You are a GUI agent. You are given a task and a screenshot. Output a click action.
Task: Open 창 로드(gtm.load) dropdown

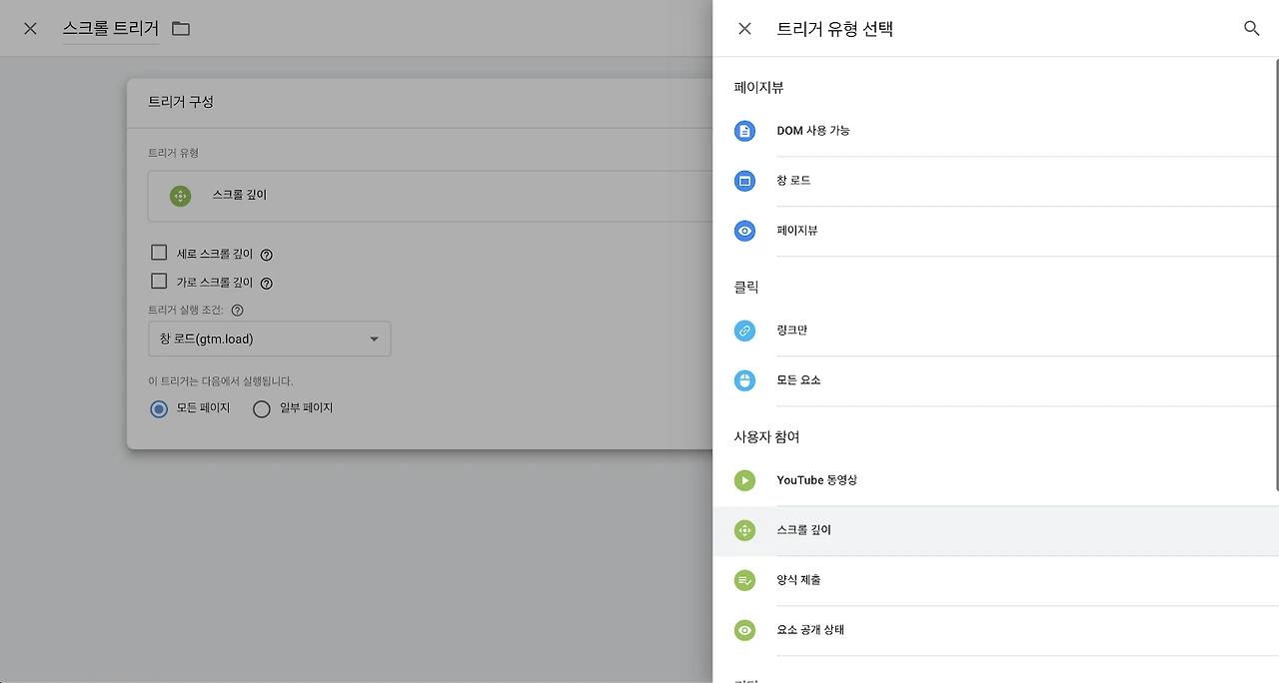pyautogui.click(x=269, y=339)
